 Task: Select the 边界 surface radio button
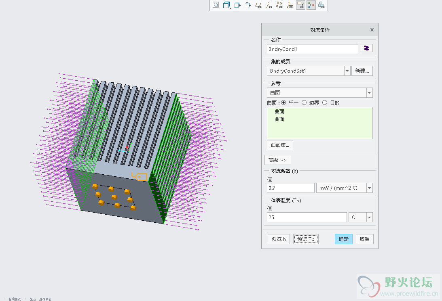click(x=304, y=102)
